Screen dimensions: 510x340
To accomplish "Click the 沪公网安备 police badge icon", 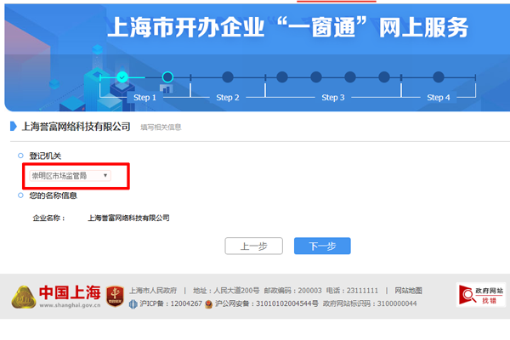I will [x=207, y=303].
